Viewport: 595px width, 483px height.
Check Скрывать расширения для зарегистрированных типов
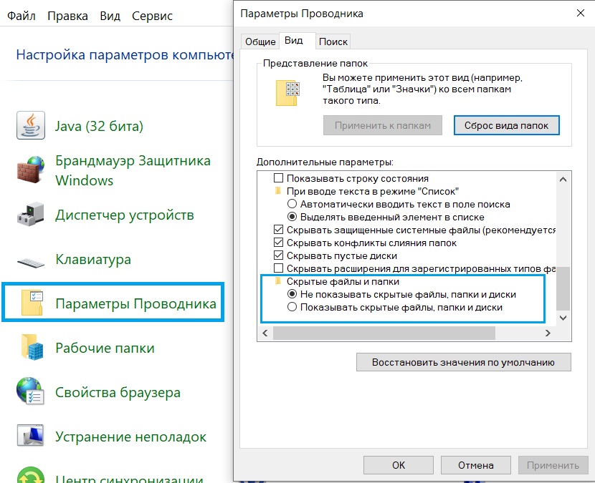(x=279, y=268)
